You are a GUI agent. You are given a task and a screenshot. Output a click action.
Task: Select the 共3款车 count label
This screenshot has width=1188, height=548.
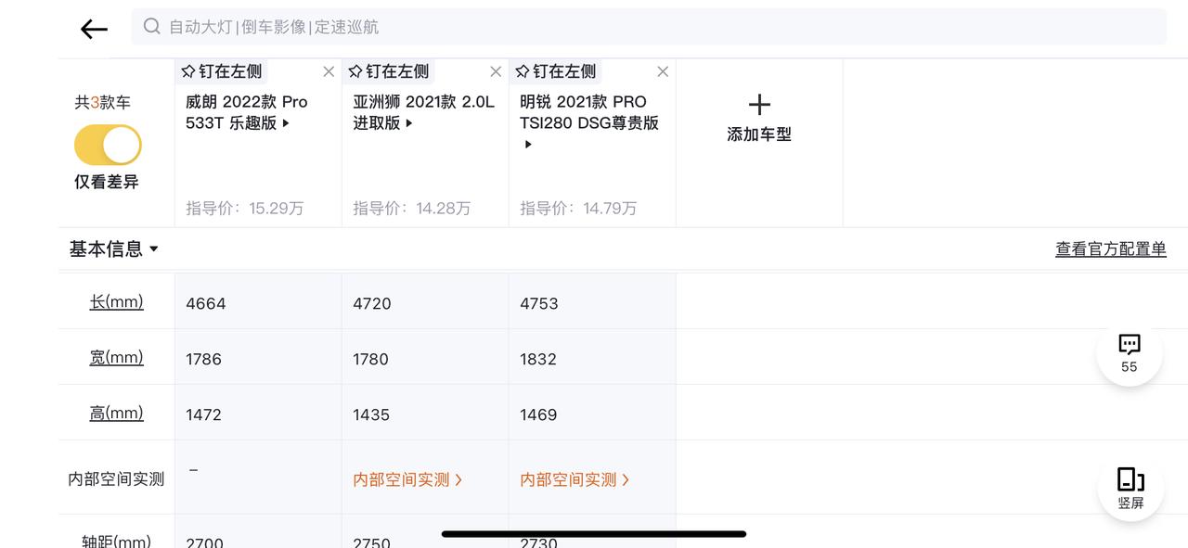point(103,102)
